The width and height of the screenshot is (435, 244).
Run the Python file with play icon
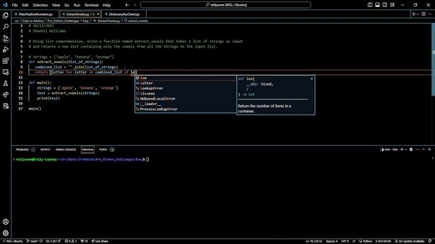[414, 14]
